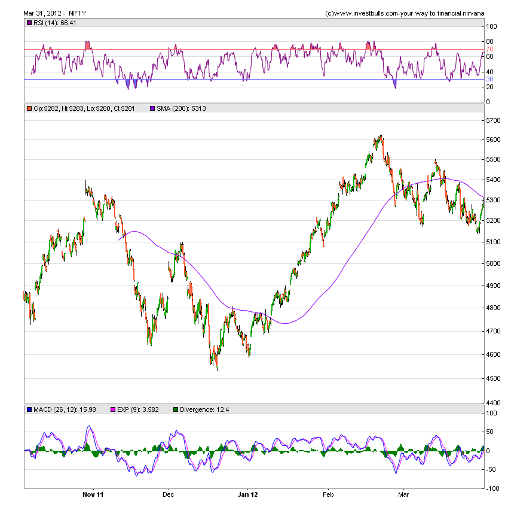Click the 4400 price axis label
Viewport: 508px width, 510px height.
pos(494,402)
